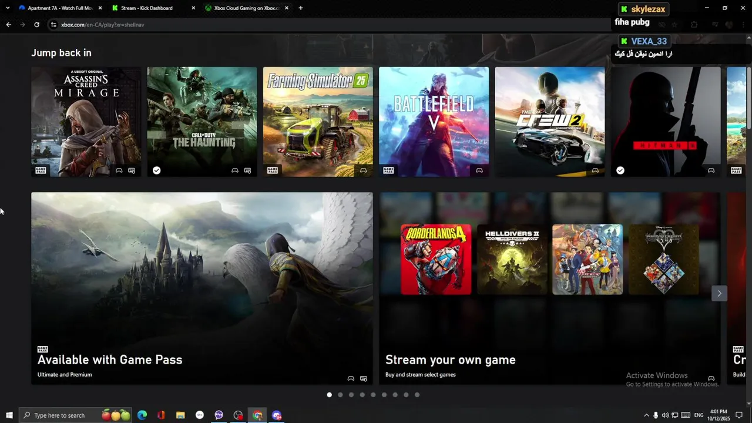Screen dimensions: 752x423
Task: Open the volume control in the system tray
Action: (665, 415)
